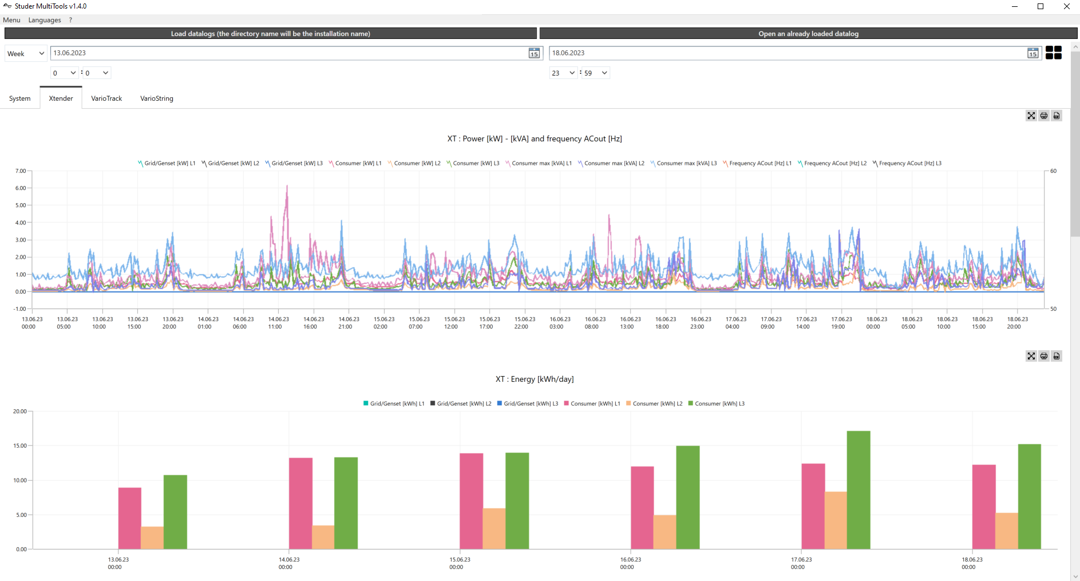Click the four-square grid layout icon
The image size is (1080, 581).
pyautogui.click(x=1053, y=53)
